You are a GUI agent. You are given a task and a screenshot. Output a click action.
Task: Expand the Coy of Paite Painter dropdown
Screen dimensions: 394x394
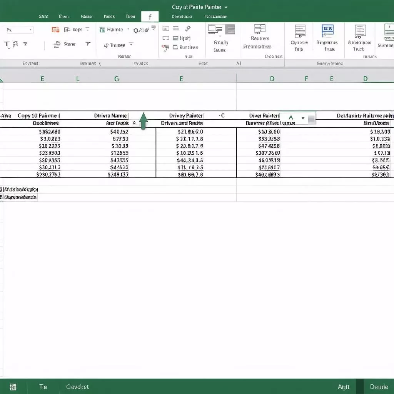click(x=226, y=7)
